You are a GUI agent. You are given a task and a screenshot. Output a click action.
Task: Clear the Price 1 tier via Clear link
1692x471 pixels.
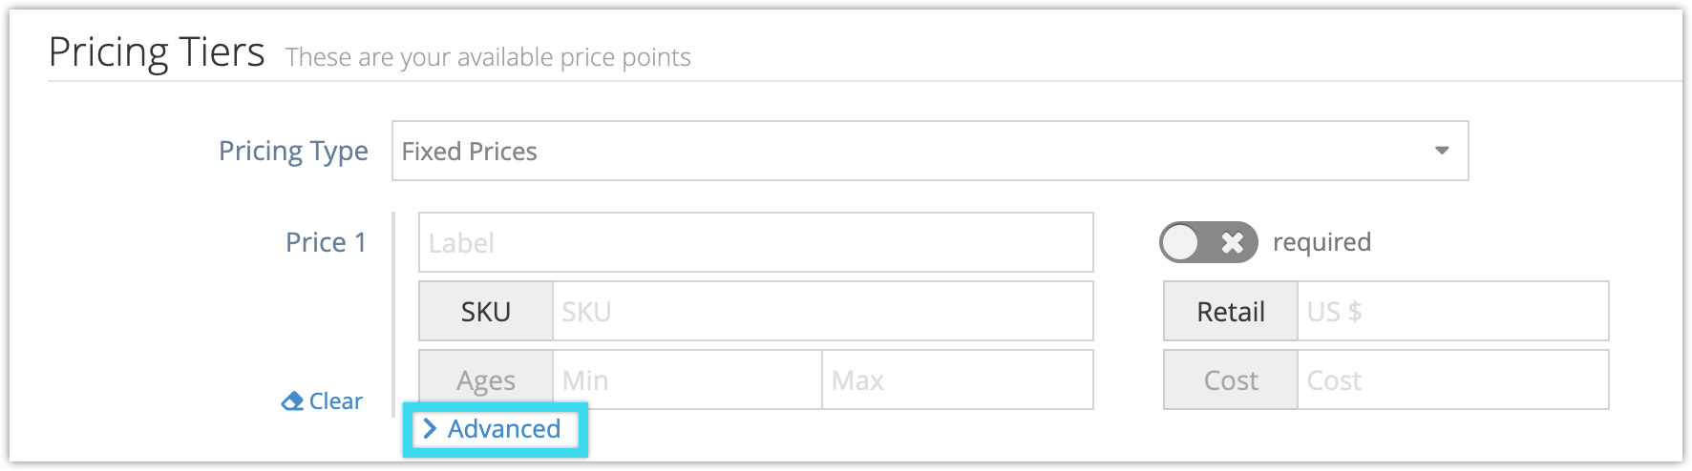(x=322, y=401)
